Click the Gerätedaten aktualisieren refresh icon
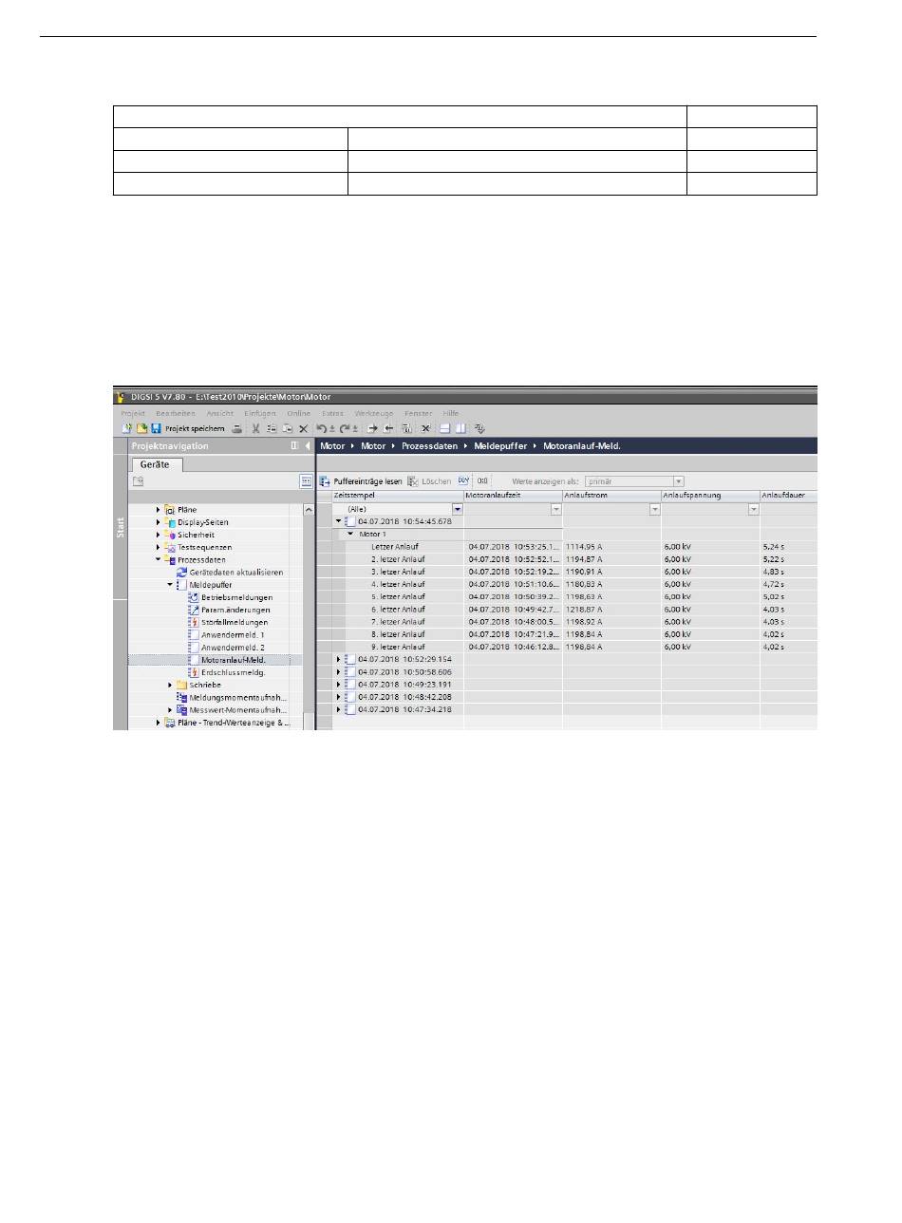This screenshot has height=1223, width=902. pyautogui.click(x=181, y=573)
